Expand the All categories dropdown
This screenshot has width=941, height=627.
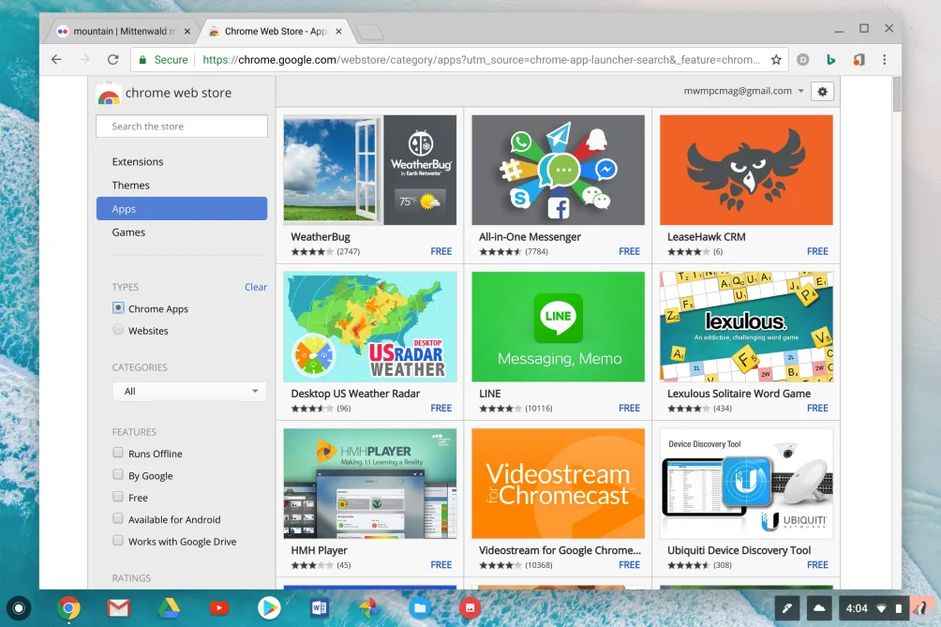(x=189, y=391)
